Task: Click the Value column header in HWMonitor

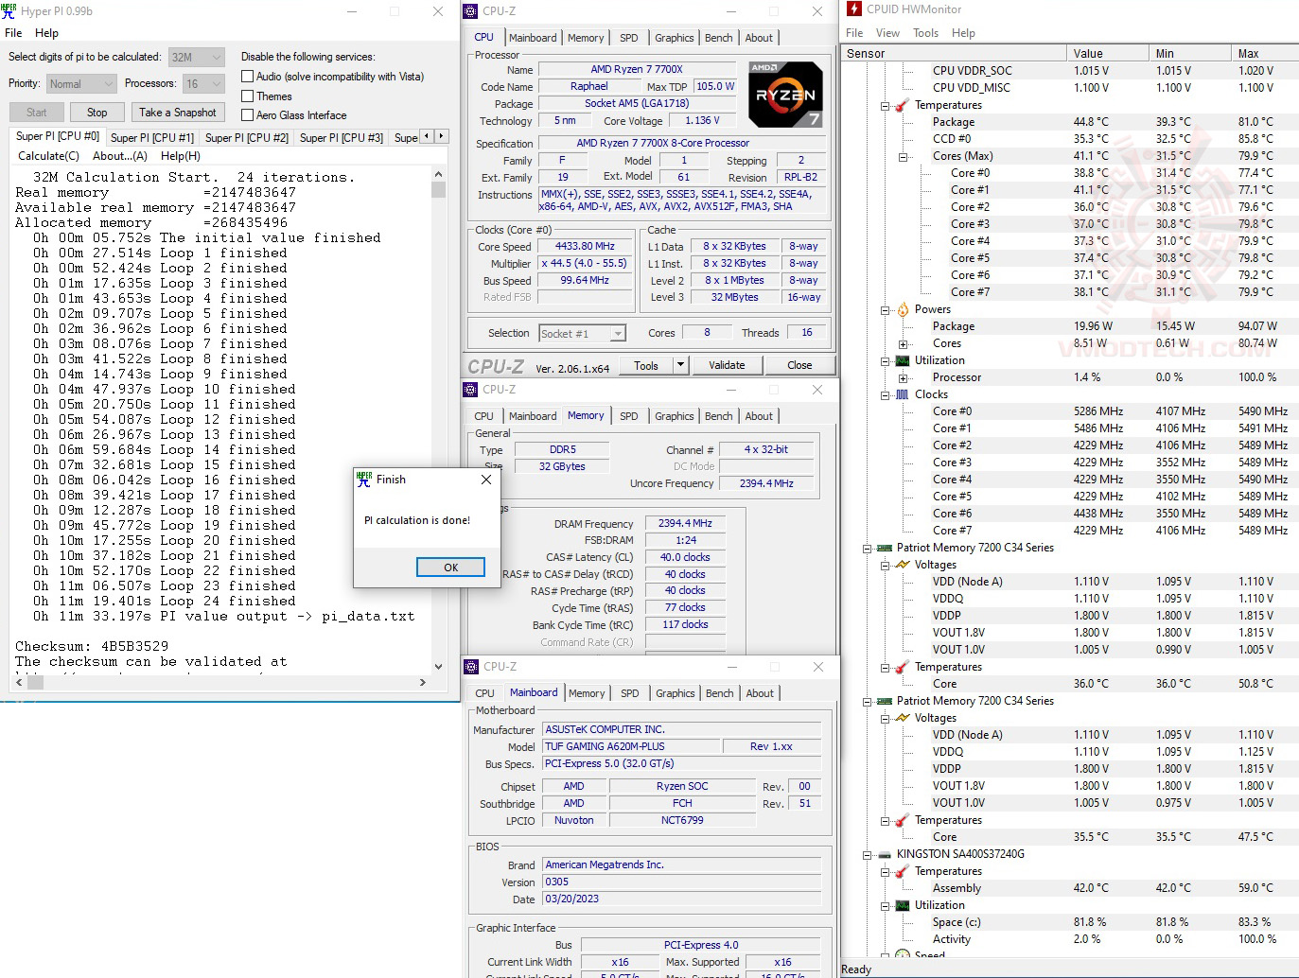Action: 1106,54
